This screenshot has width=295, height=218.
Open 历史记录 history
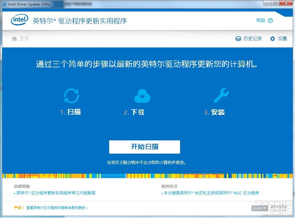pos(253,39)
